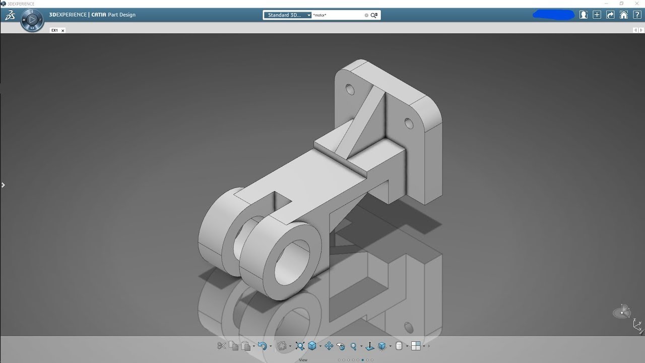This screenshot has width=645, height=363.
Task: Go to the Home icon
Action: pos(624,15)
